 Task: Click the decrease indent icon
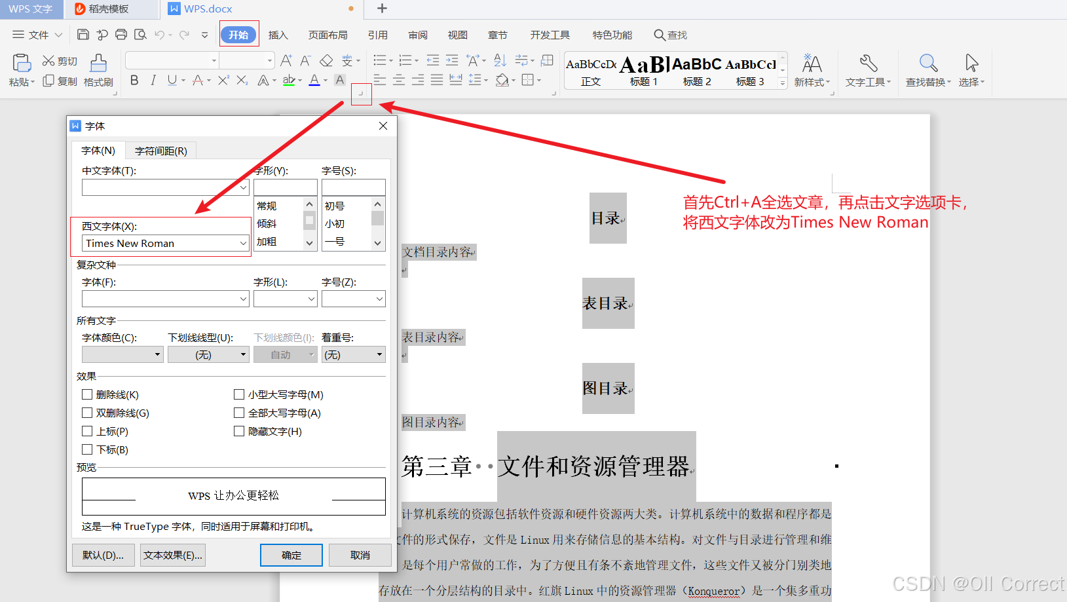tap(433, 60)
